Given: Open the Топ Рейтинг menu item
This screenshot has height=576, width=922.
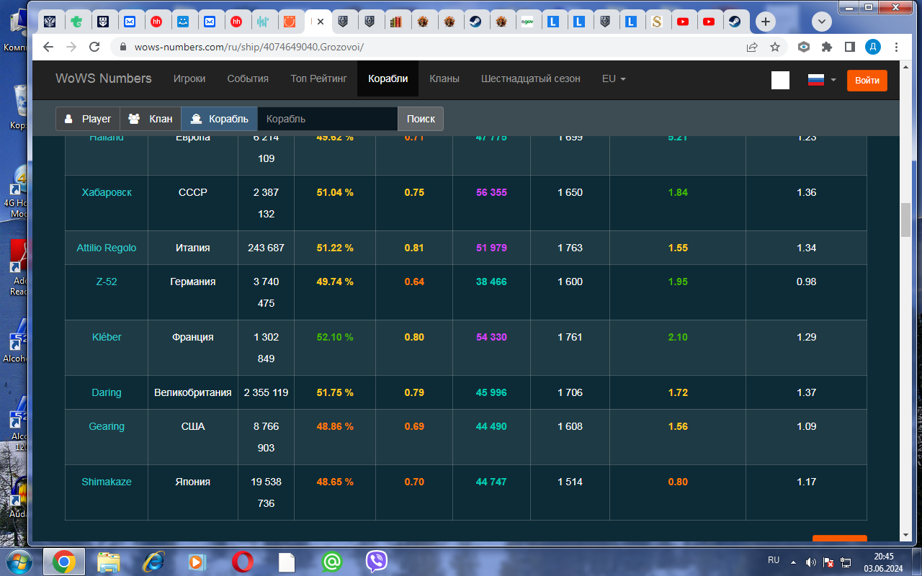Looking at the screenshot, I should (318, 78).
